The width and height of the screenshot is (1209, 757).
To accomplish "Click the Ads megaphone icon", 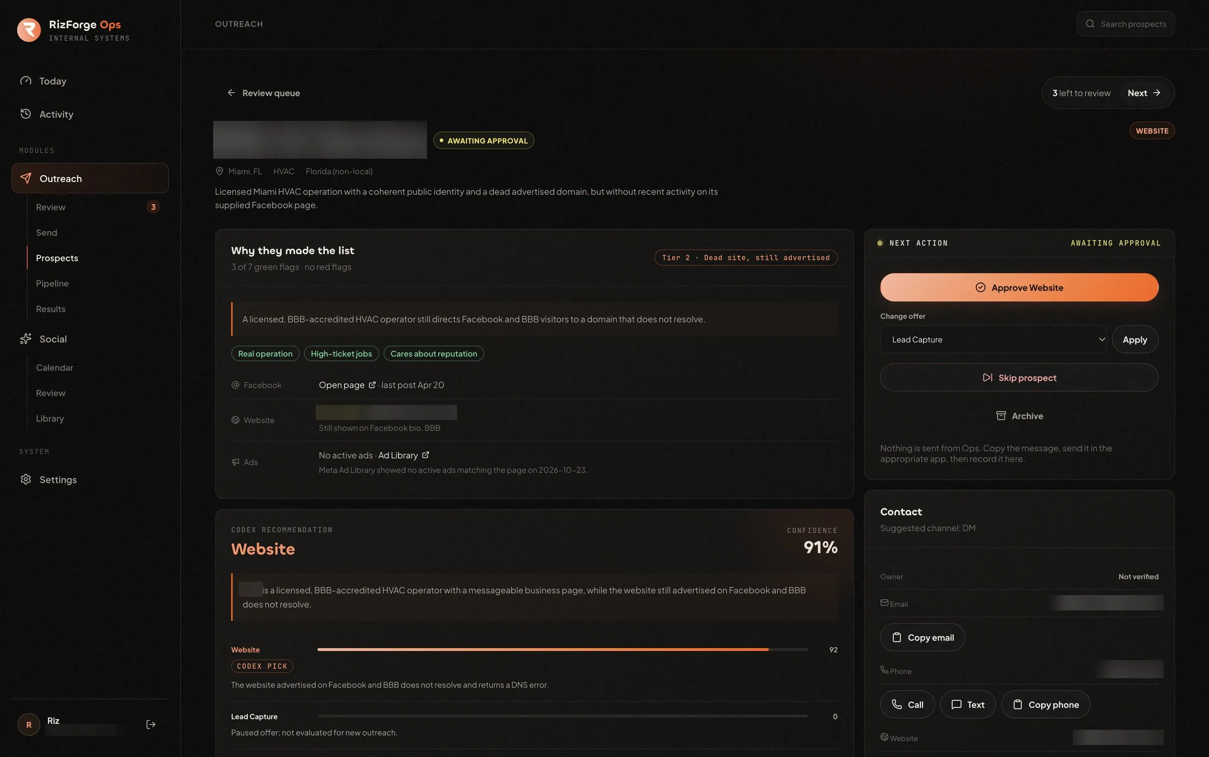I will click(235, 462).
